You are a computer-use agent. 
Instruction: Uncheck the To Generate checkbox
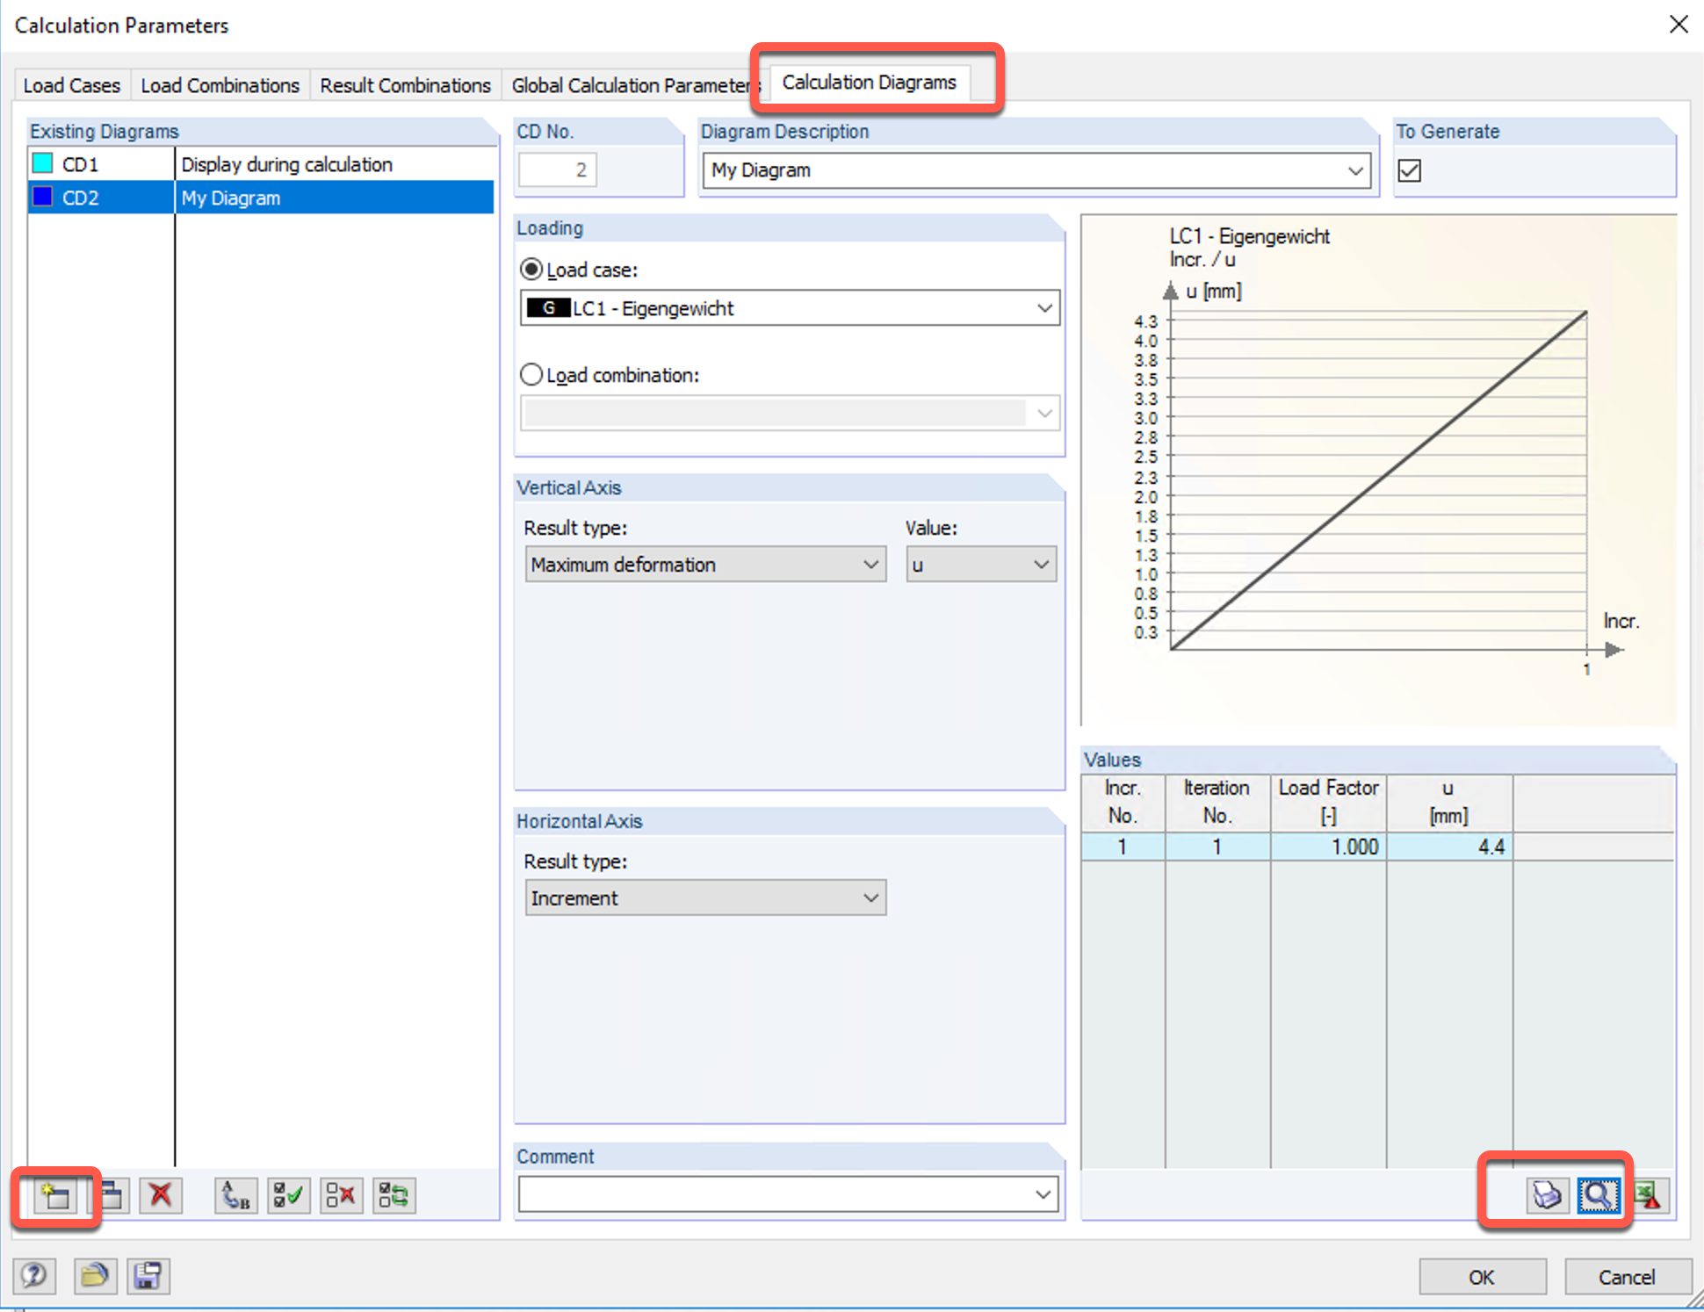coord(1409,170)
